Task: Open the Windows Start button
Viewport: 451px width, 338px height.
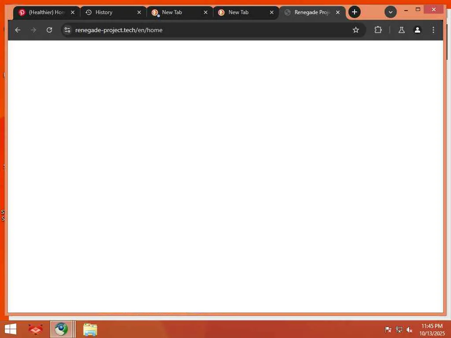Action: coord(11,329)
